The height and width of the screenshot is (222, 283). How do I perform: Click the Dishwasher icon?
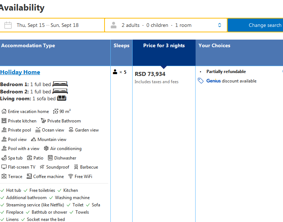pos(50,158)
